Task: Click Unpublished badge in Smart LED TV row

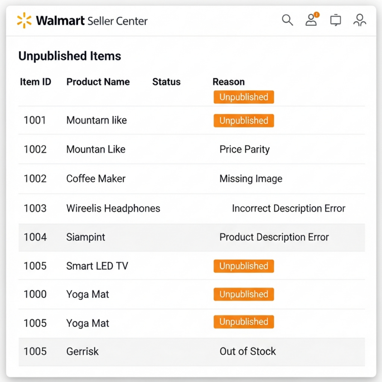Action: point(244,266)
